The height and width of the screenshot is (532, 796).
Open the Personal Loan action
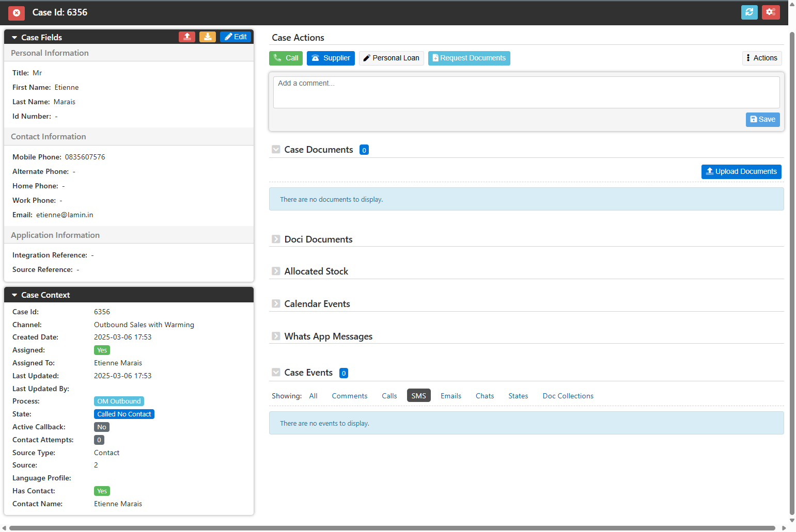(x=391, y=58)
